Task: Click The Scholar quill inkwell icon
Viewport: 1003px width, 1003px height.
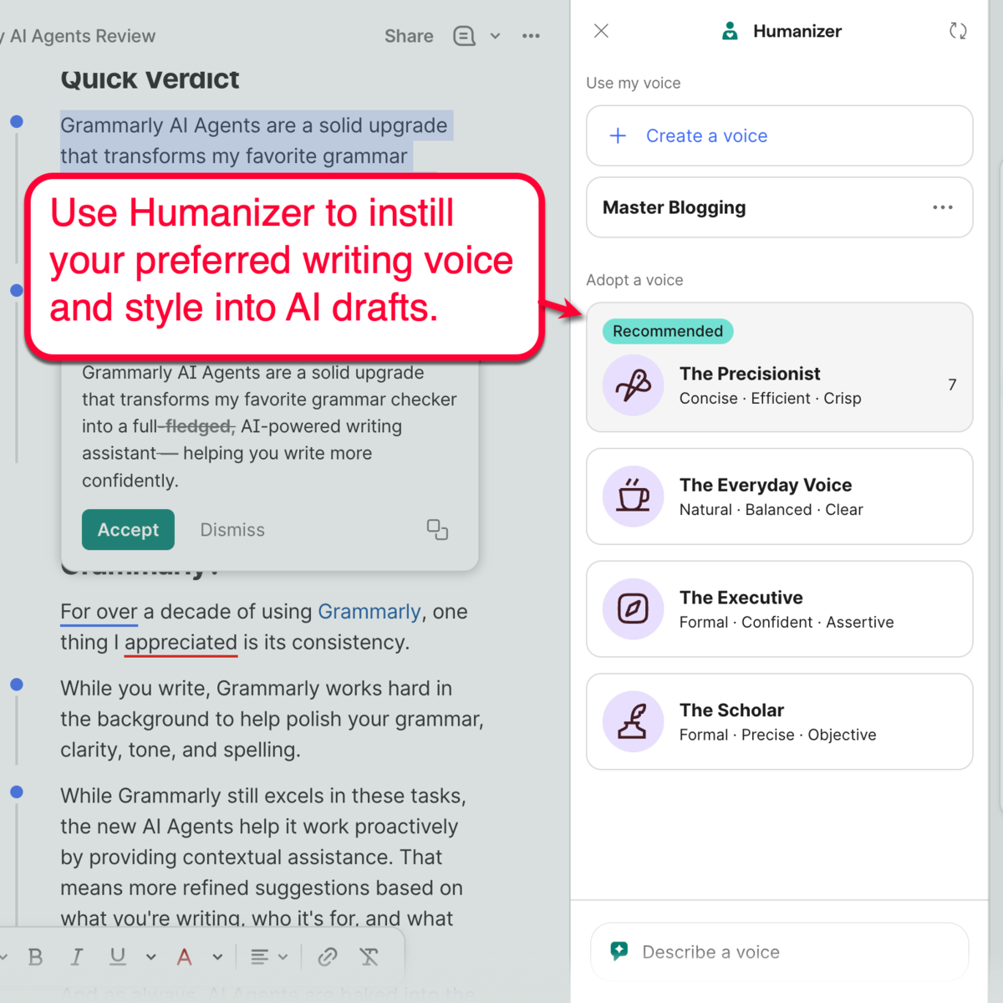Action: click(x=634, y=721)
